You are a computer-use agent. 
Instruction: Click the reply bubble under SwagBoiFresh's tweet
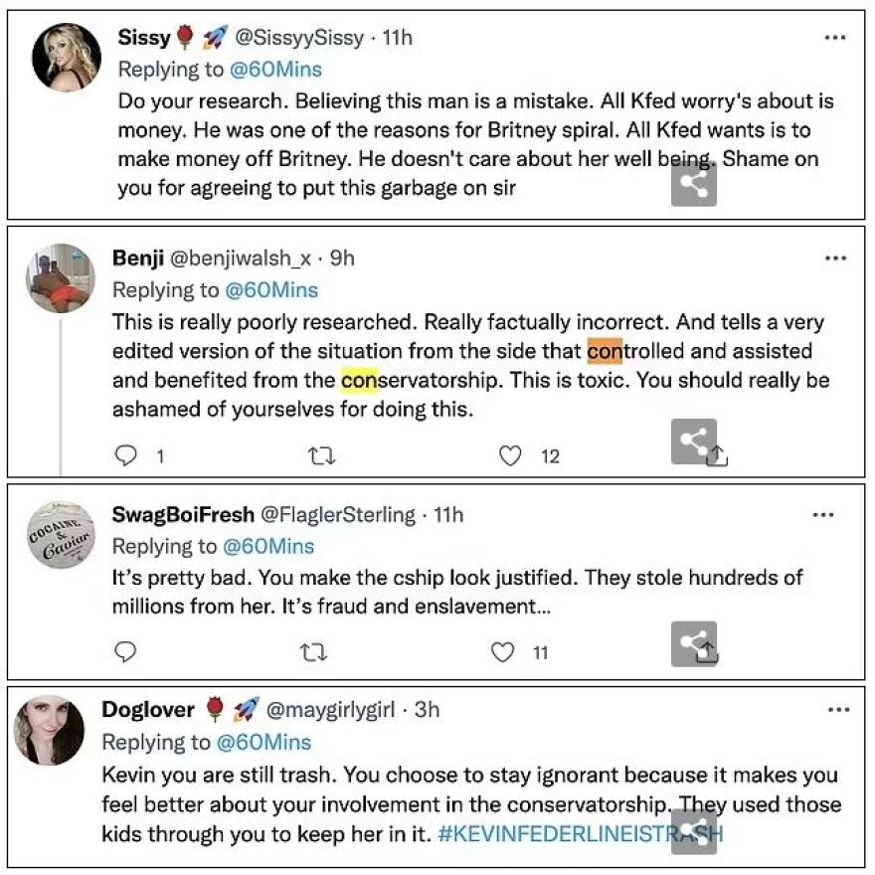pyautogui.click(x=124, y=652)
